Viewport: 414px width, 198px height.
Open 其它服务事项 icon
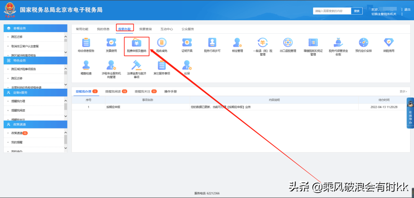162,65
